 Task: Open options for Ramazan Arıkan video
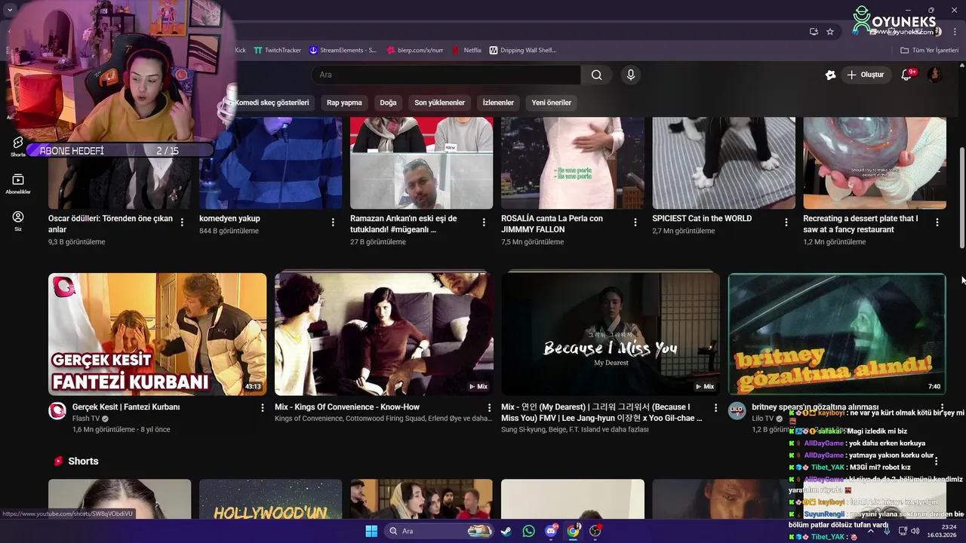click(484, 222)
